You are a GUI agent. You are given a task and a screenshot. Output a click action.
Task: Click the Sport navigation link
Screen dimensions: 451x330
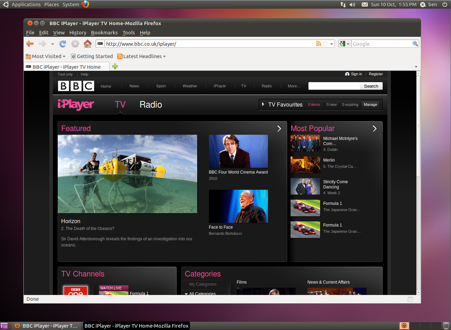click(x=161, y=86)
